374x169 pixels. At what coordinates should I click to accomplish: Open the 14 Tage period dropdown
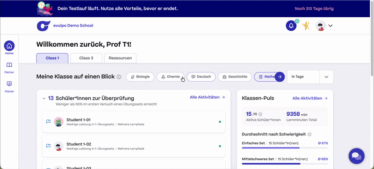click(x=310, y=77)
